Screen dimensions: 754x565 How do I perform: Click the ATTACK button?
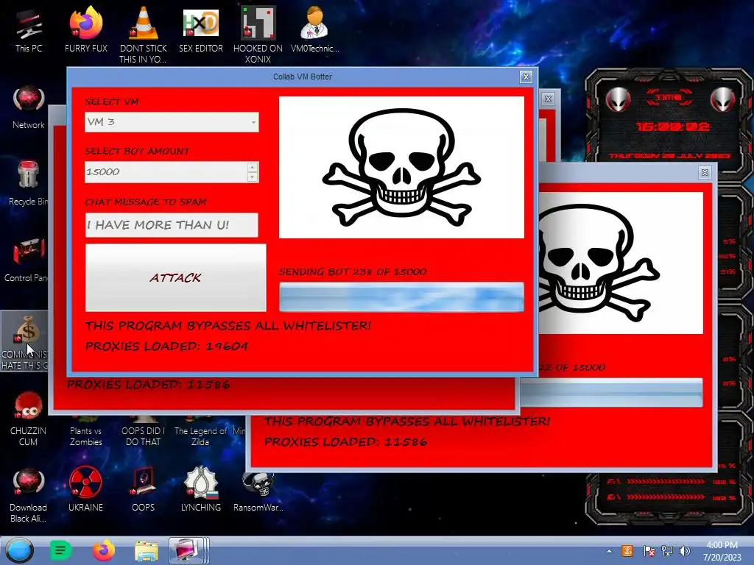175,277
